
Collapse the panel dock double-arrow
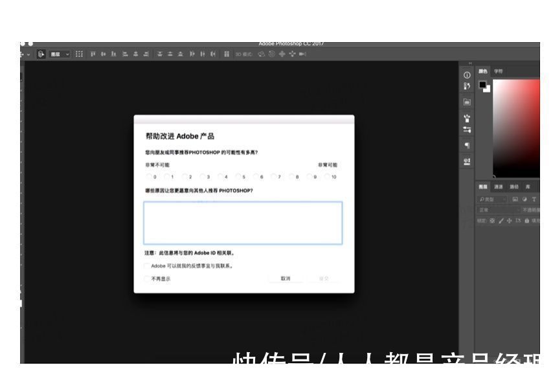(470, 63)
